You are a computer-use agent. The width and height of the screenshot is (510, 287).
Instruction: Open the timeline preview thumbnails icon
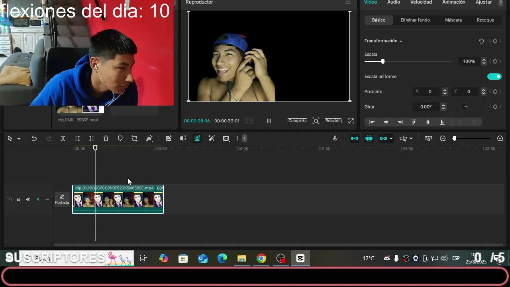428,138
